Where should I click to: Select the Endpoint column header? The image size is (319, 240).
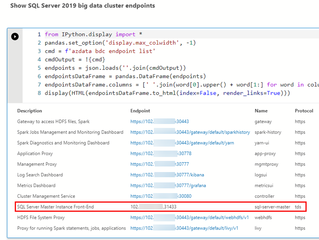(x=140, y=111)
